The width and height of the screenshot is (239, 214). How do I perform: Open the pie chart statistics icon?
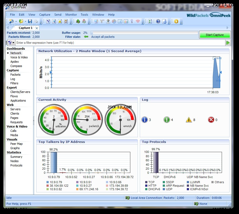tap(114, 21)
